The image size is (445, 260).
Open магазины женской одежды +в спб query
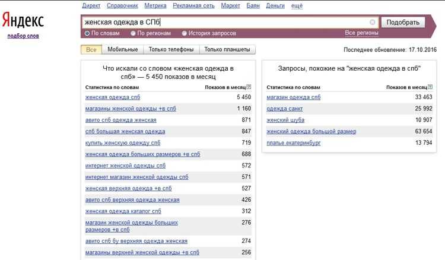131,109
